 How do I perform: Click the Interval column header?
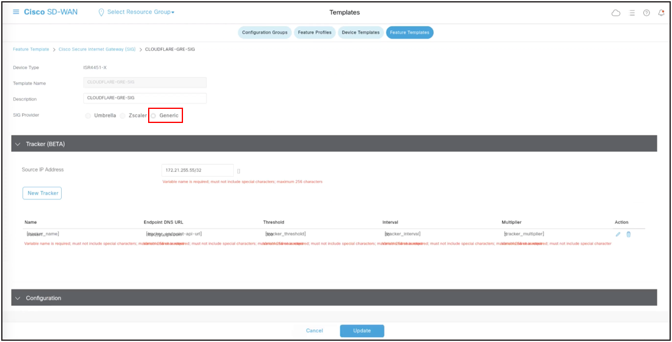(x=390, y=223)
